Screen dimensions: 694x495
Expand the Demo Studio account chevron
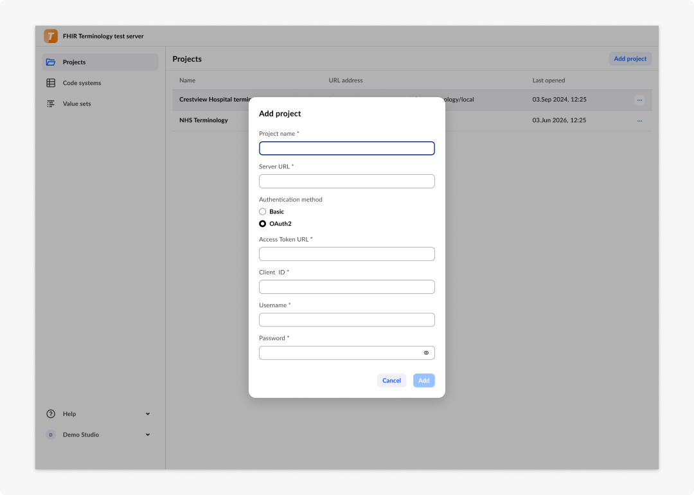pos(148,435)
